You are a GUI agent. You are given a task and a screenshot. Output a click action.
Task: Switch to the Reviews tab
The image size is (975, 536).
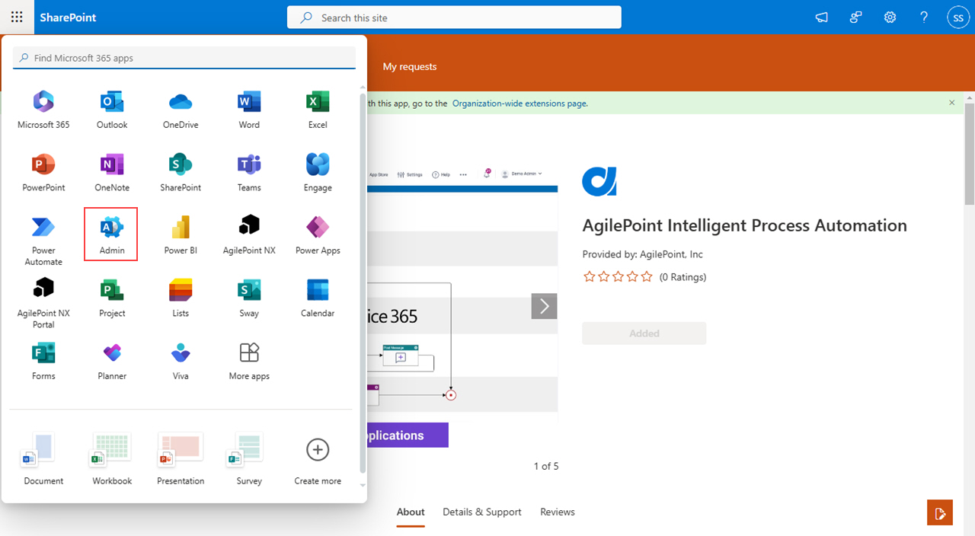pos(558,512)
